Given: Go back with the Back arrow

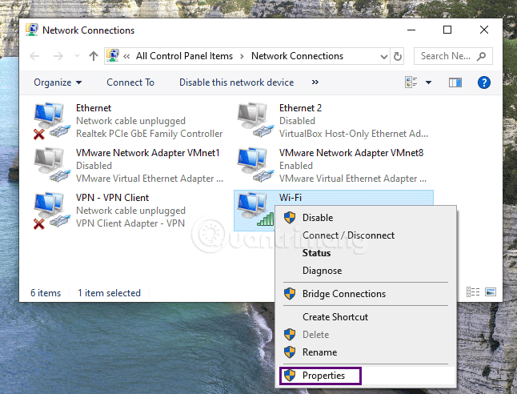Looking at the screenshot, I should coord(34,56).
